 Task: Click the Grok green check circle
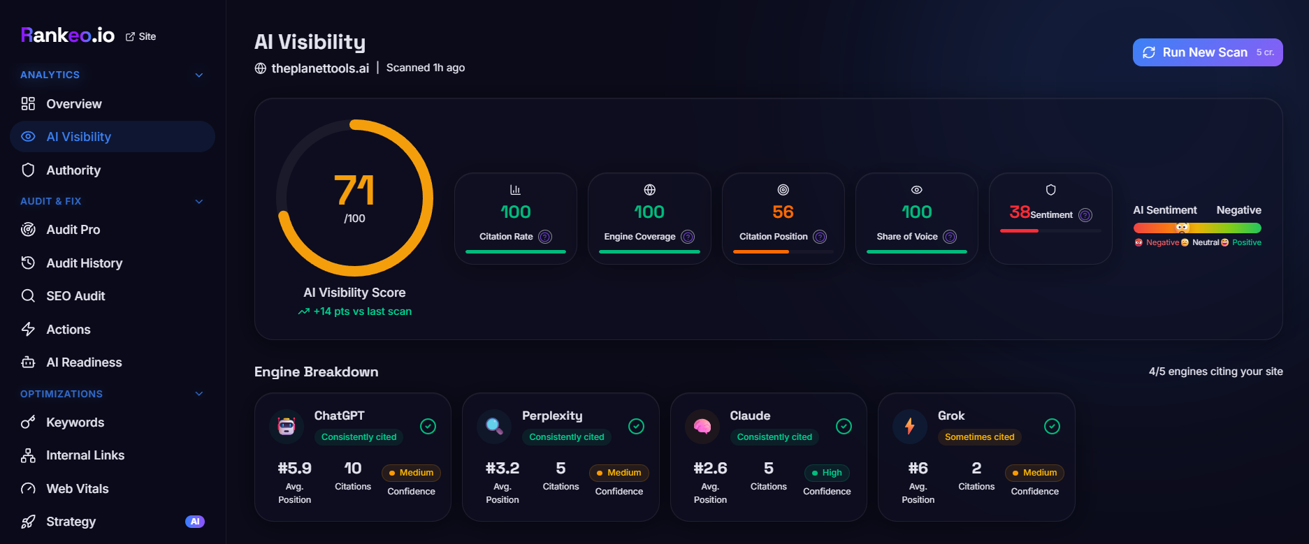click(1052, 427)
